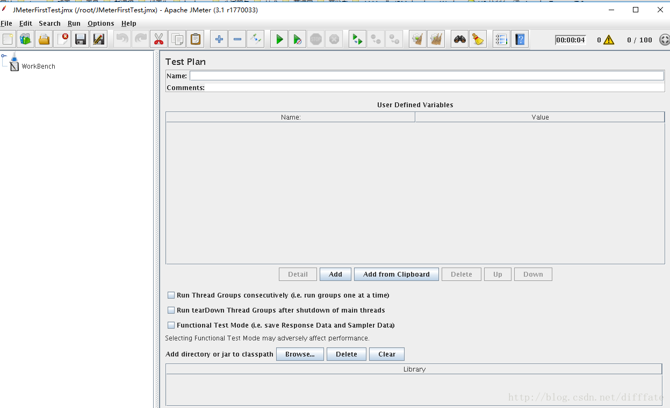The image size is (670, 408).
Task: Click the Add variable button
Action: click(x=335, y=274)
